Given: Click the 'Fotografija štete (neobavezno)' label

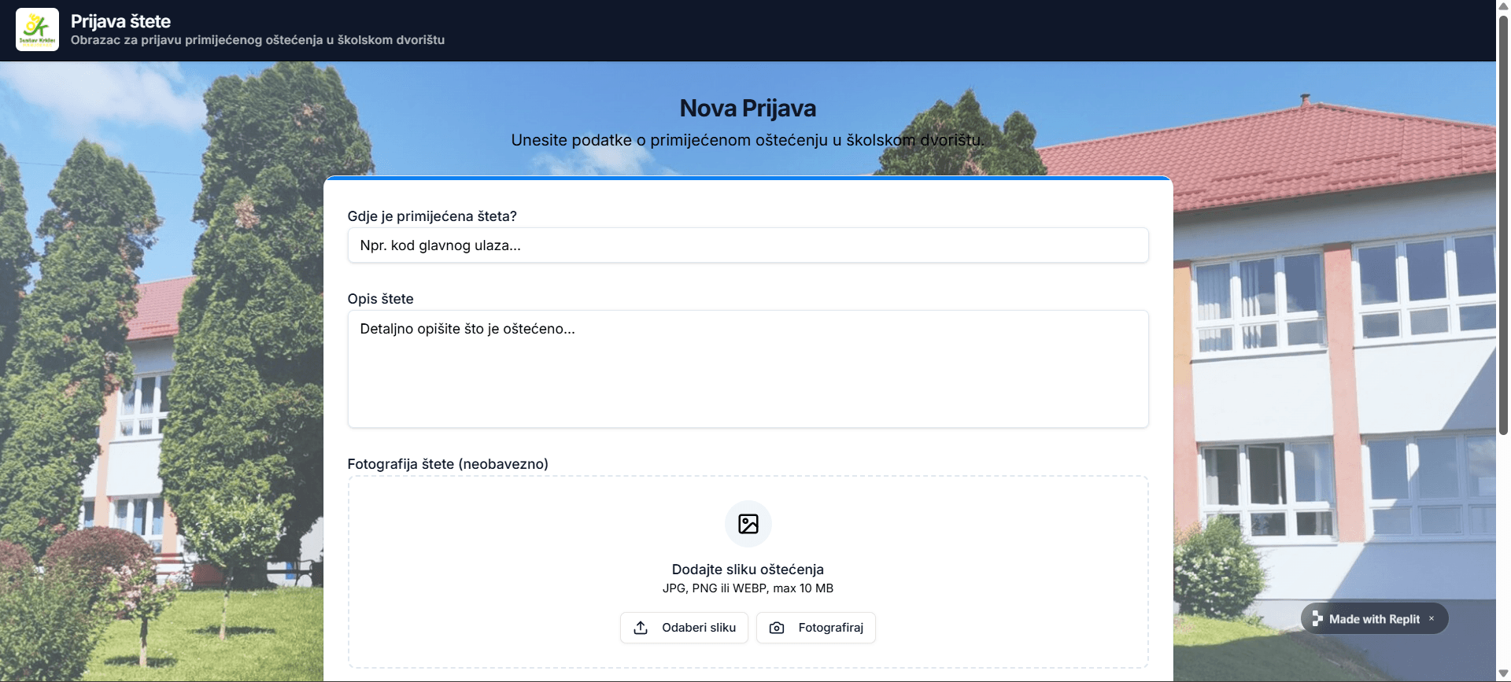Looking at the screenshot, I should [x=448, y=464].
